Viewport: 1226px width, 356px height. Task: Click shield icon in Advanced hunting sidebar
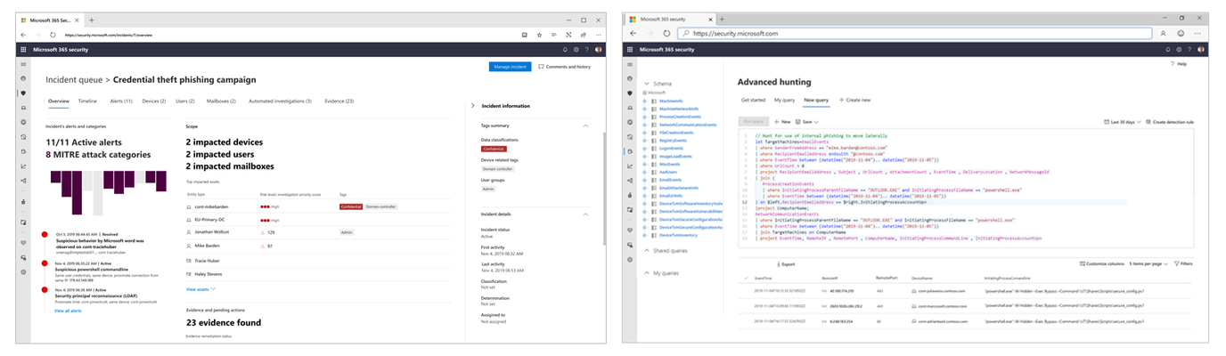(632, 93)
